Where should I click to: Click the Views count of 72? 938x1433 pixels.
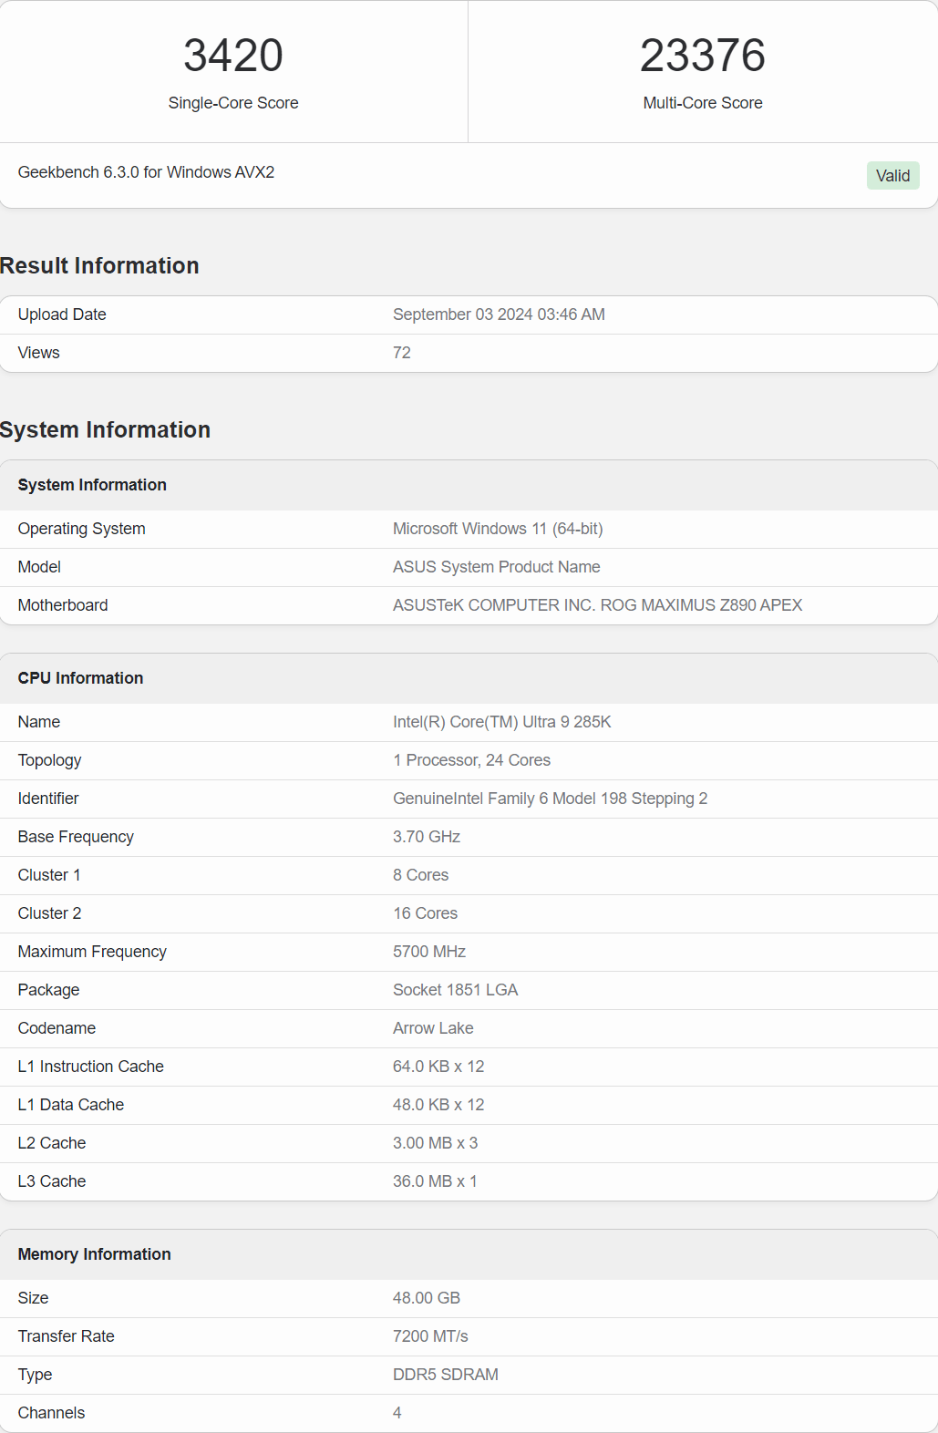tap(402, 353)
